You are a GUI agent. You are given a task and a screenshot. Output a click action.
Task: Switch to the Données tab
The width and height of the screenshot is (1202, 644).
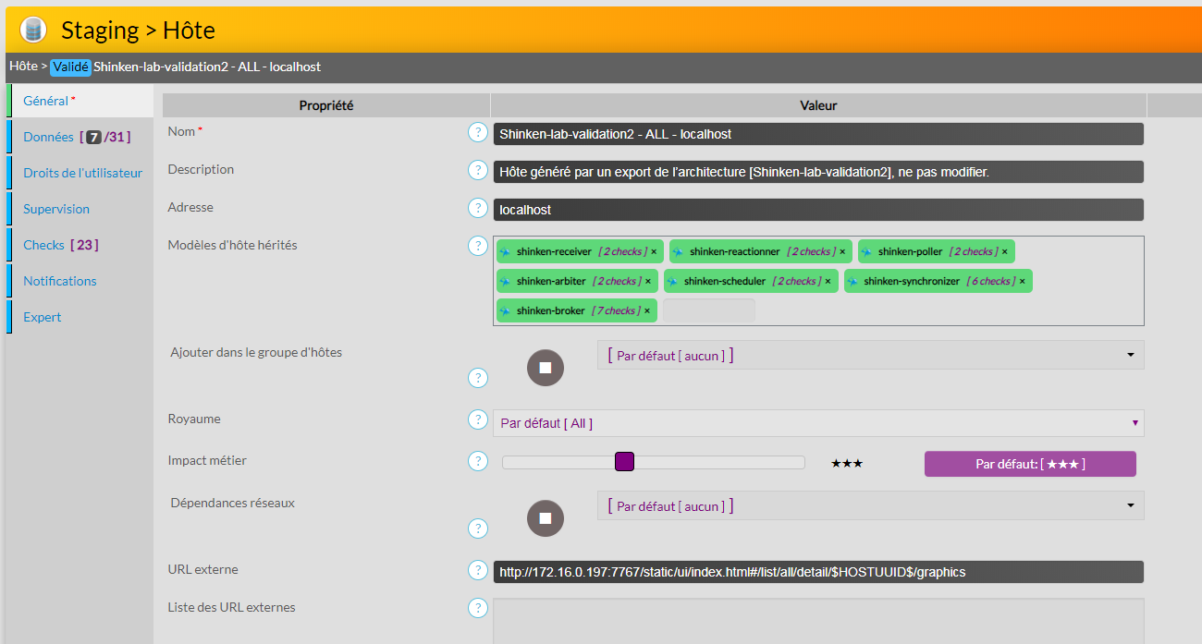click(48, 137)
